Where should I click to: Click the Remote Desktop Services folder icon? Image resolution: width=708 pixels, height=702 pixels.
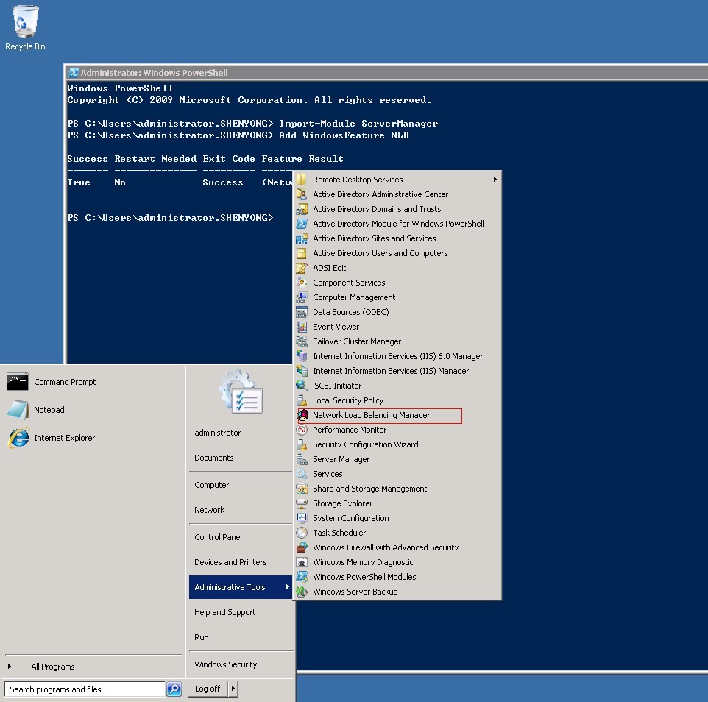point(302,180)
